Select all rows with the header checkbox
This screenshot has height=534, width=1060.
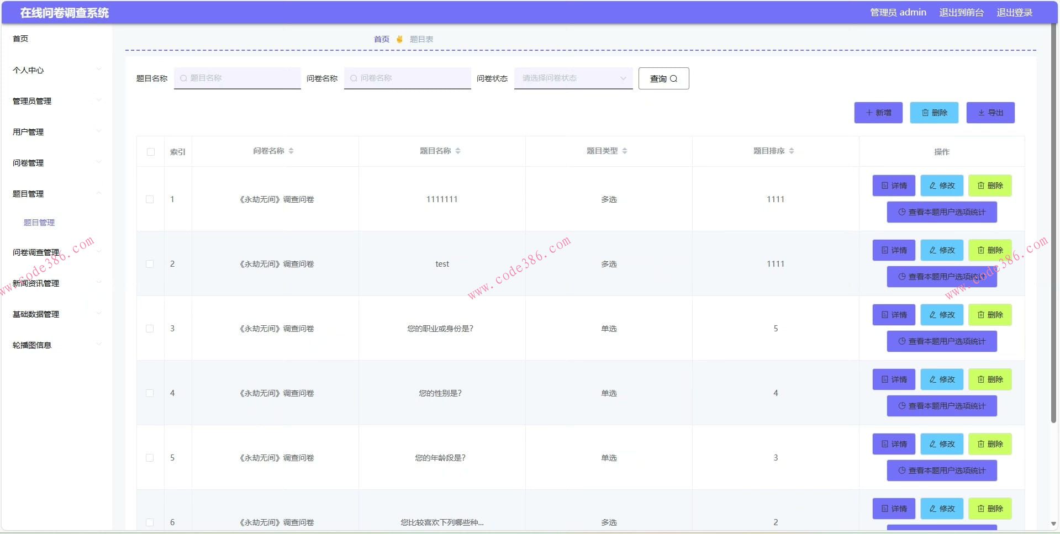point(151,152)
